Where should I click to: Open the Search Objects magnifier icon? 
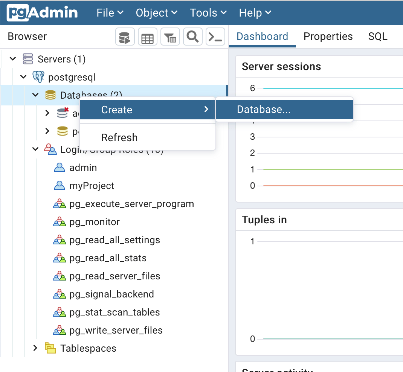point(192,37)
